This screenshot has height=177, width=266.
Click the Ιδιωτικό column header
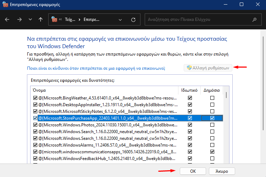(189, 90)
